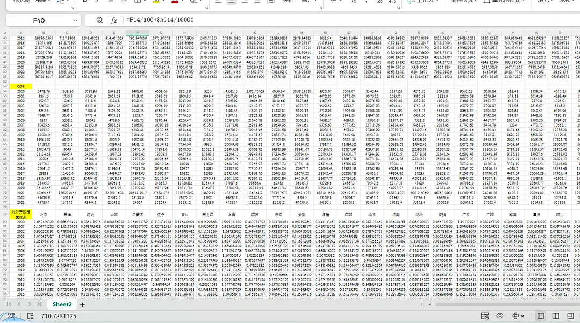Click the 重庆 province header cell
580x323 pixels.
click(536, 214)
